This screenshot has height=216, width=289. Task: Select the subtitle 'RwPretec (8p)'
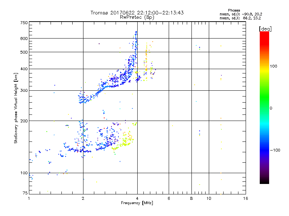(x=137, y=17)
